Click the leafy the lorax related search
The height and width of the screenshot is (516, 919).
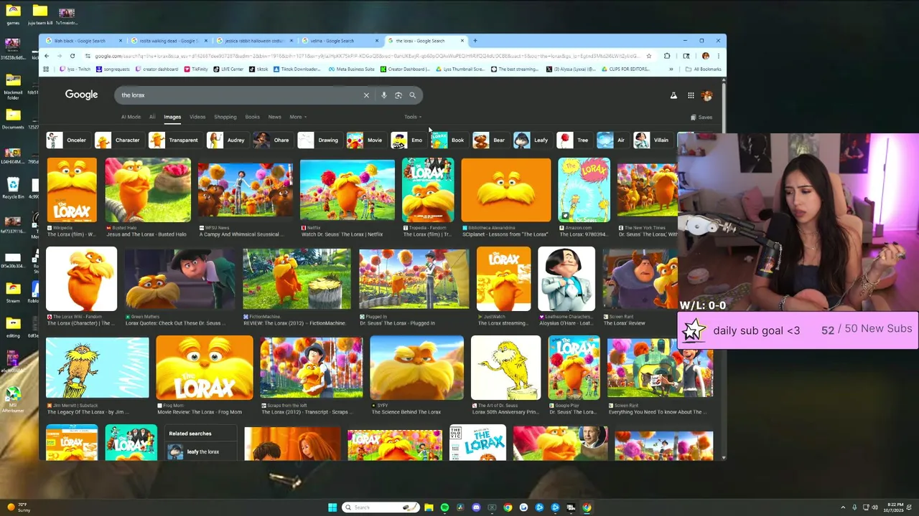[x=202, y=451]
